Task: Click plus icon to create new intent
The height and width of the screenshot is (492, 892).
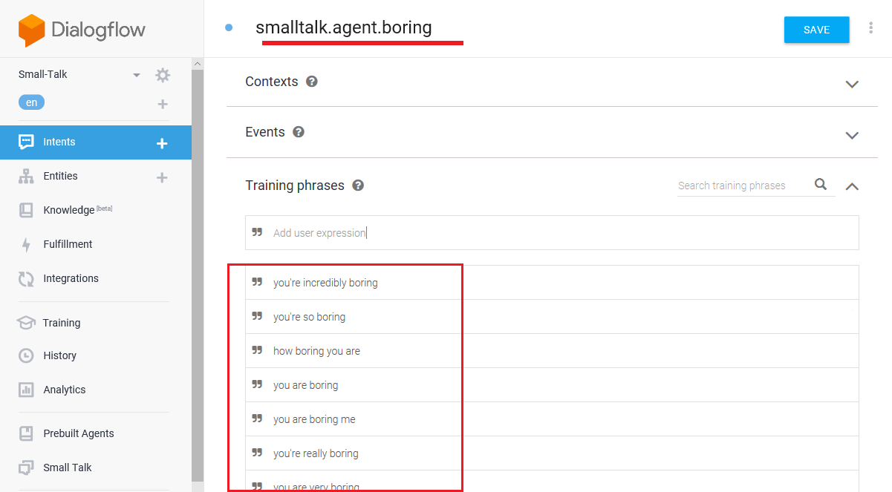Action: (x=162, y=143)
